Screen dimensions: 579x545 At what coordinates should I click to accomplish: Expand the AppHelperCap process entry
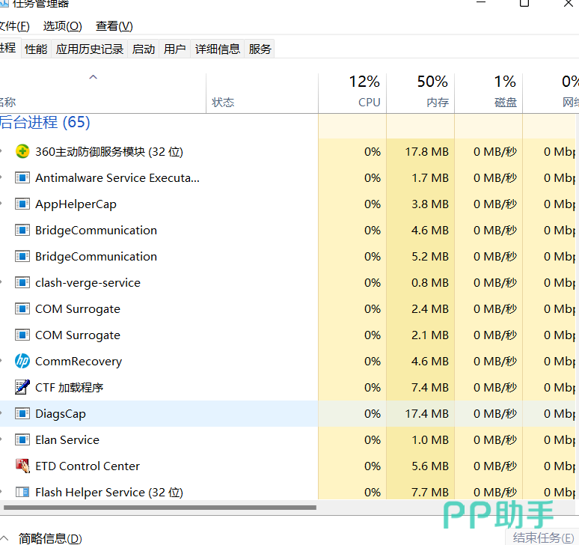[1, 204]
